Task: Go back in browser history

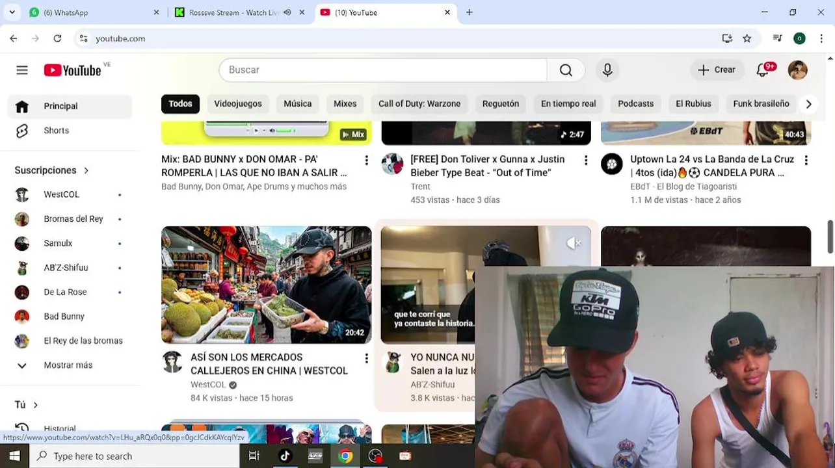Action: pyautogui.click(x=14, y=38)
